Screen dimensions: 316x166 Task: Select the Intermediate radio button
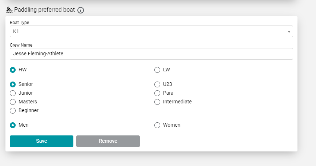coord(157,102)
